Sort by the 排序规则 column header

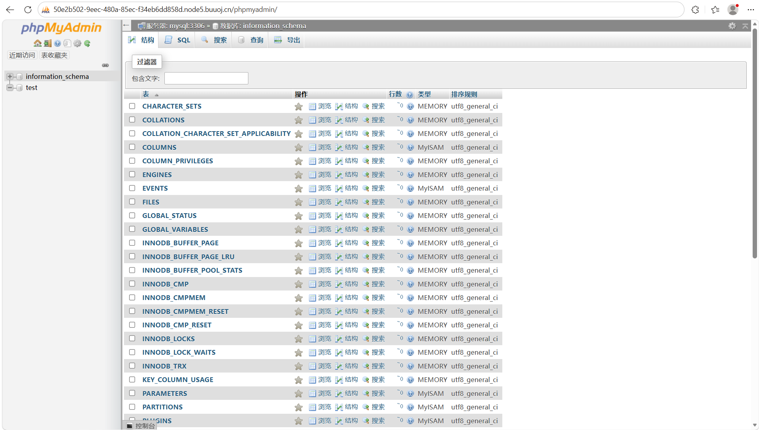tap(464, 94)
